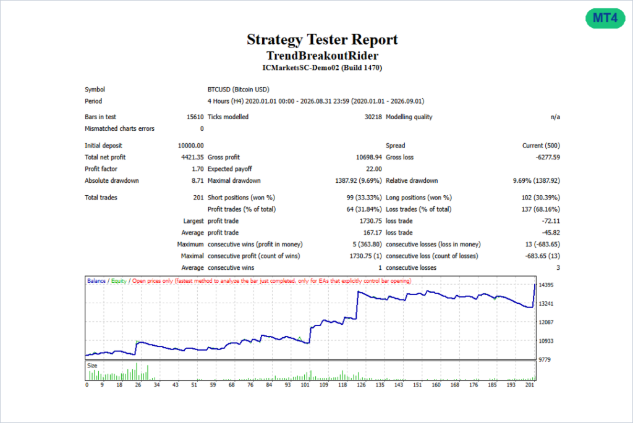Click average profit trade value 167.17
This screenshot has width=633, height=423.
click(x=372, y=233)
